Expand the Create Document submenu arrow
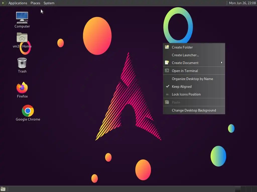The height and width of the screenshot is (192, 257). click(x=222, y=62)
